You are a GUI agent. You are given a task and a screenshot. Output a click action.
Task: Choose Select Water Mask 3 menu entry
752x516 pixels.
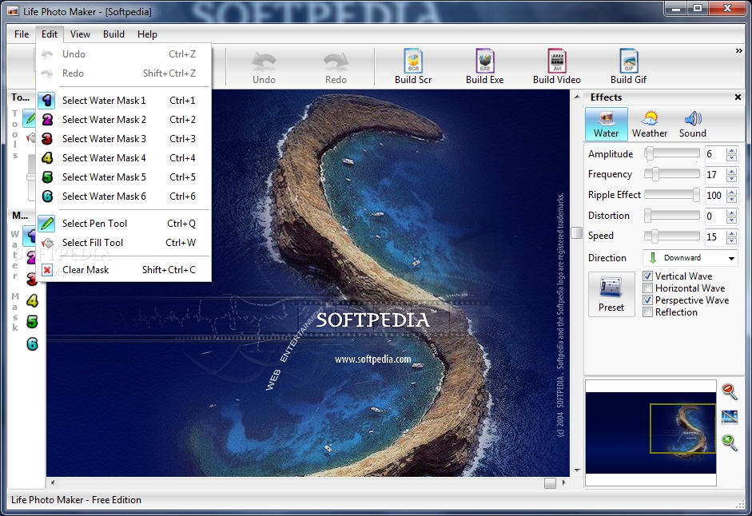coord(124,139)
